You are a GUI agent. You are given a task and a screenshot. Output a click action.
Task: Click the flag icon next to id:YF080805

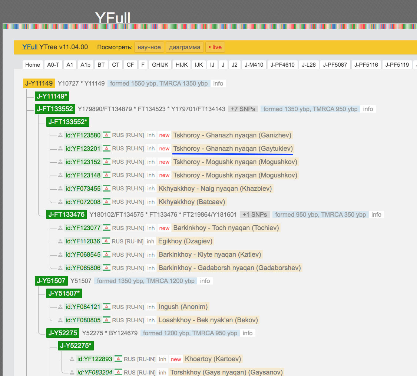[x=107, y=320]
